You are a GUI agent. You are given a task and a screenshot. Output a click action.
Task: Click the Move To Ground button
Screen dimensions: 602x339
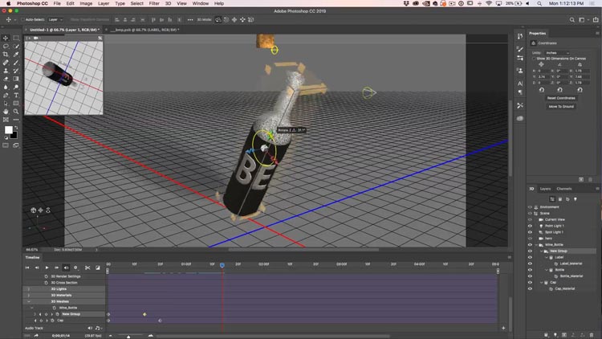coord(561,106)
